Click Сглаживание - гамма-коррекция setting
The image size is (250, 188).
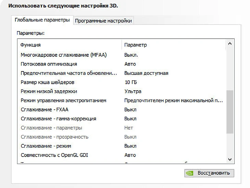tap(58, 119)
